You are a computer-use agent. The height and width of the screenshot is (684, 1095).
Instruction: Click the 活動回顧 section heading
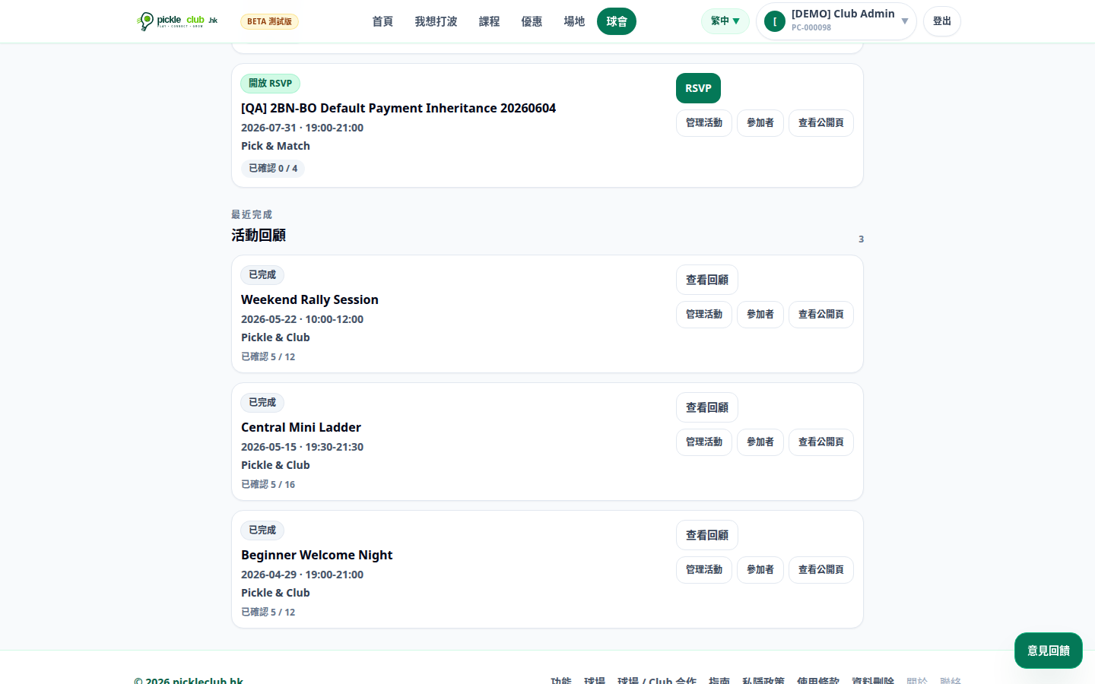[259, 236]
